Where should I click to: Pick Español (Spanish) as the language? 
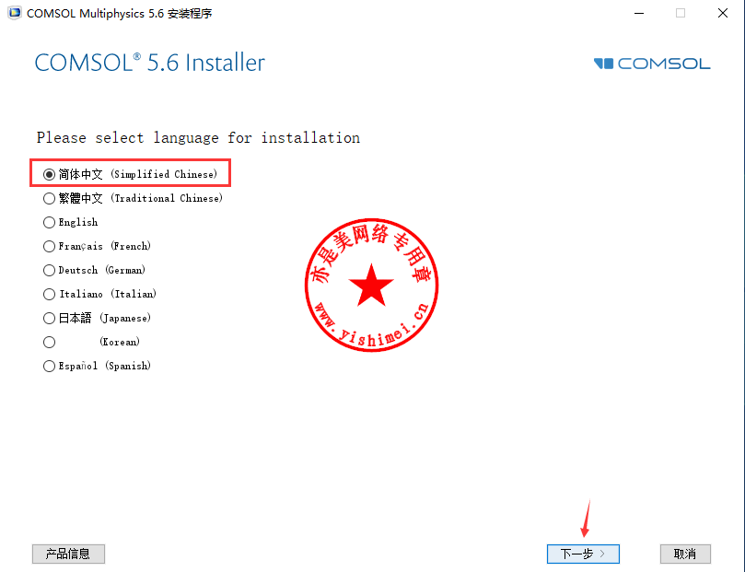click(x=49, y=366)
